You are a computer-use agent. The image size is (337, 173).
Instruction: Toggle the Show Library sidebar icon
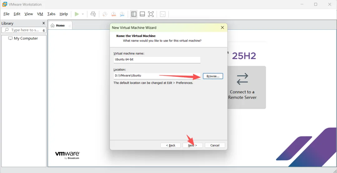(134, 14)
